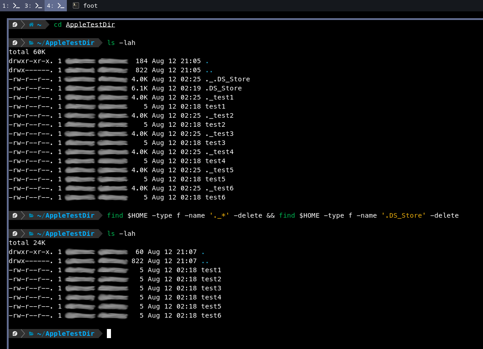Click the '&&' operator in the find command
483x349 pixels.
point(271,215)
